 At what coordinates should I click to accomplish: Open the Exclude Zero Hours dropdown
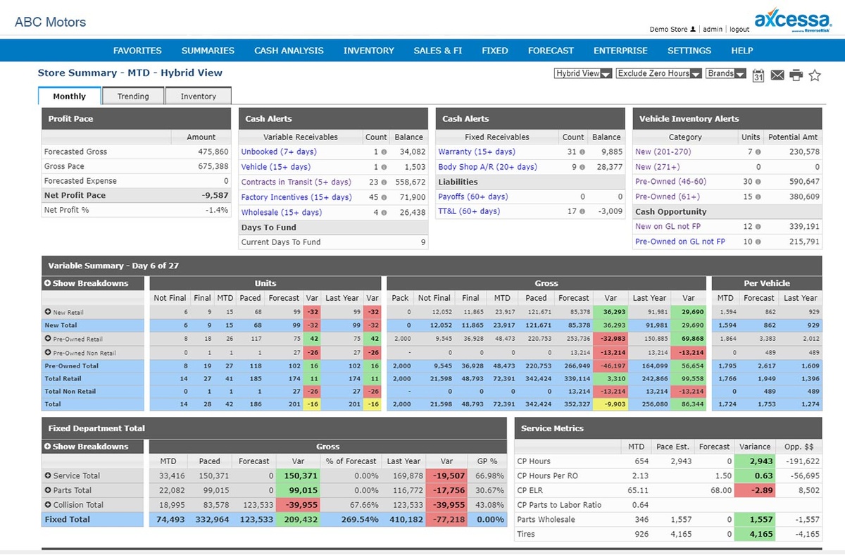coord(658,73)
